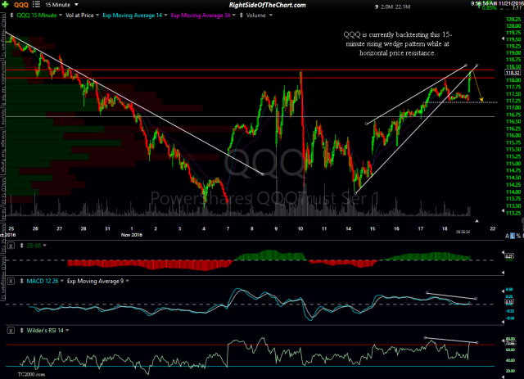Click the move arrows icon beside Volume
Image resolution: width=524 pixels, height=379 pixels.
point(242,16)
